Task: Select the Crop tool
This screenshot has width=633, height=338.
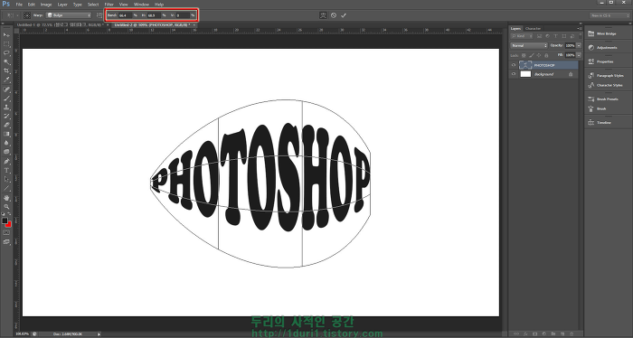Action: tap(6, 70)
